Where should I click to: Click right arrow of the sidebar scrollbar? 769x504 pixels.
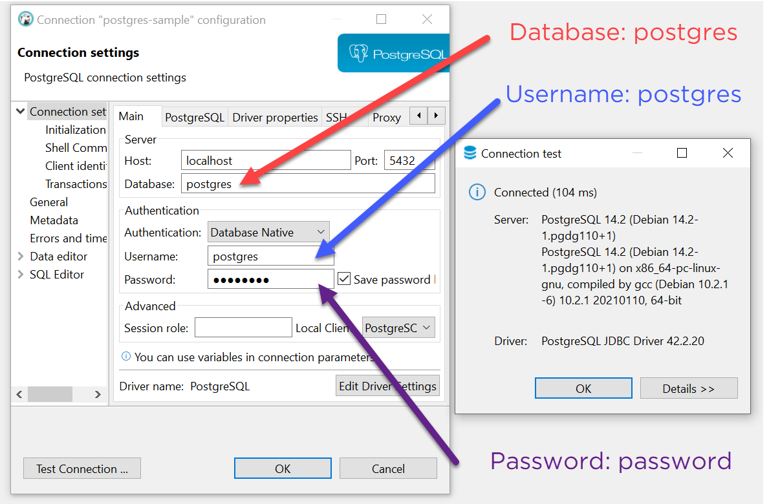coord(98,394)
